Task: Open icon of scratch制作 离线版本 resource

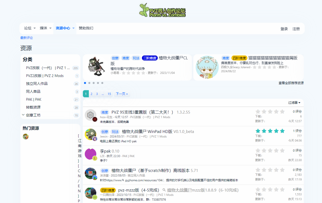Action: point(90,173)
